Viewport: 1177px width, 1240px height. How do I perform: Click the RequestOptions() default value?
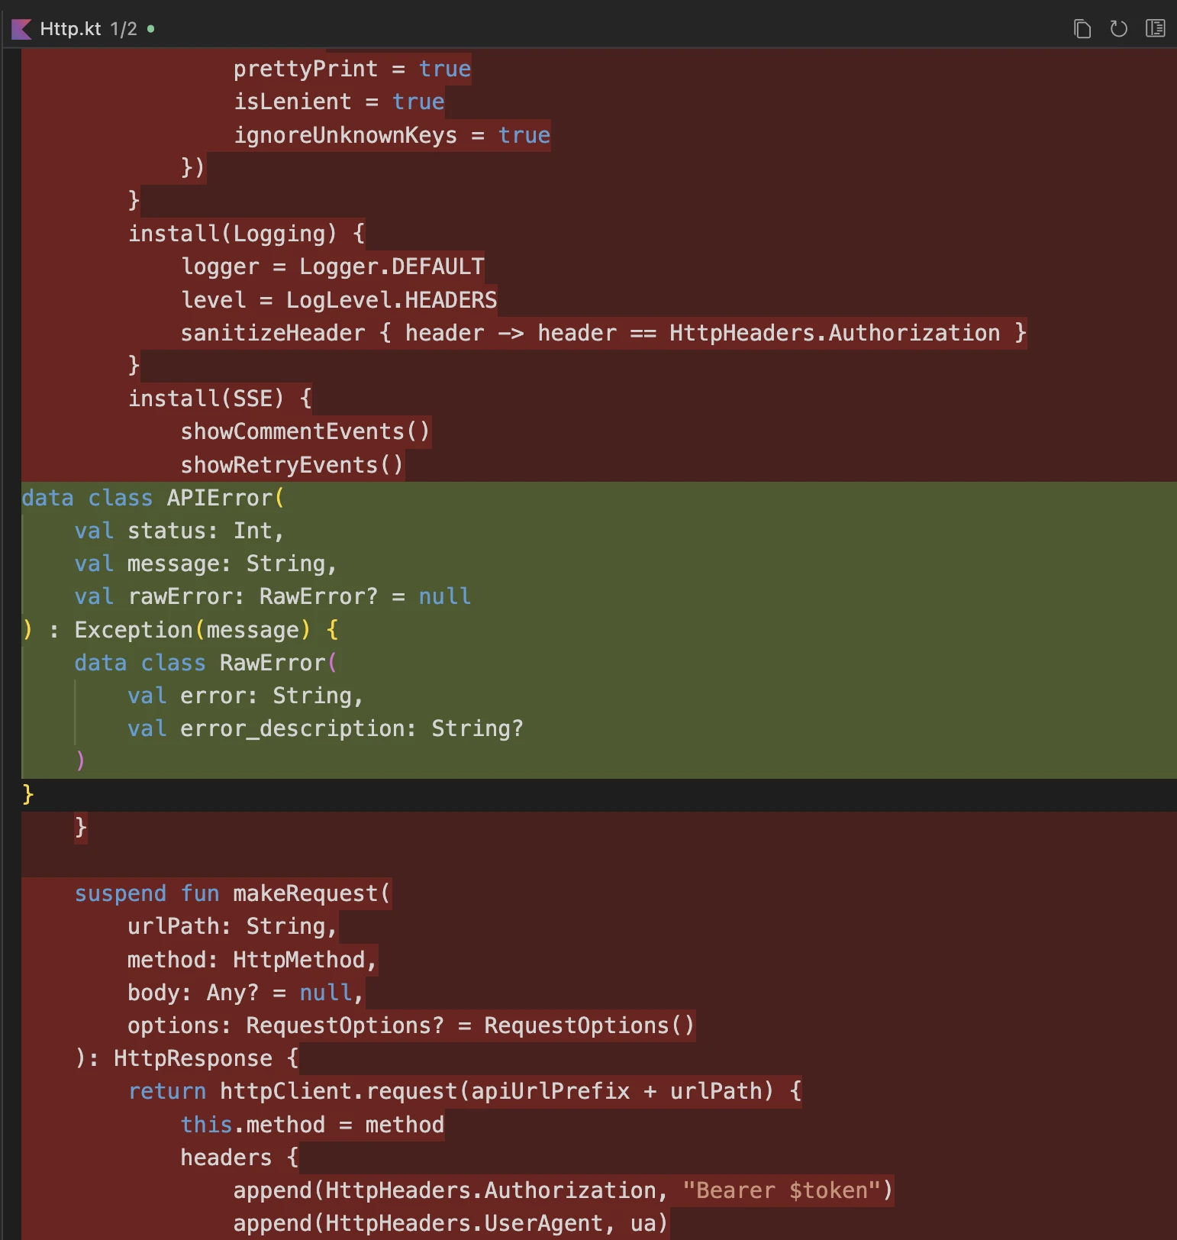[588, 1025]
